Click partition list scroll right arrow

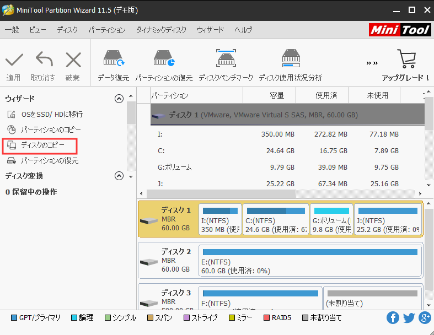[420, 193]
